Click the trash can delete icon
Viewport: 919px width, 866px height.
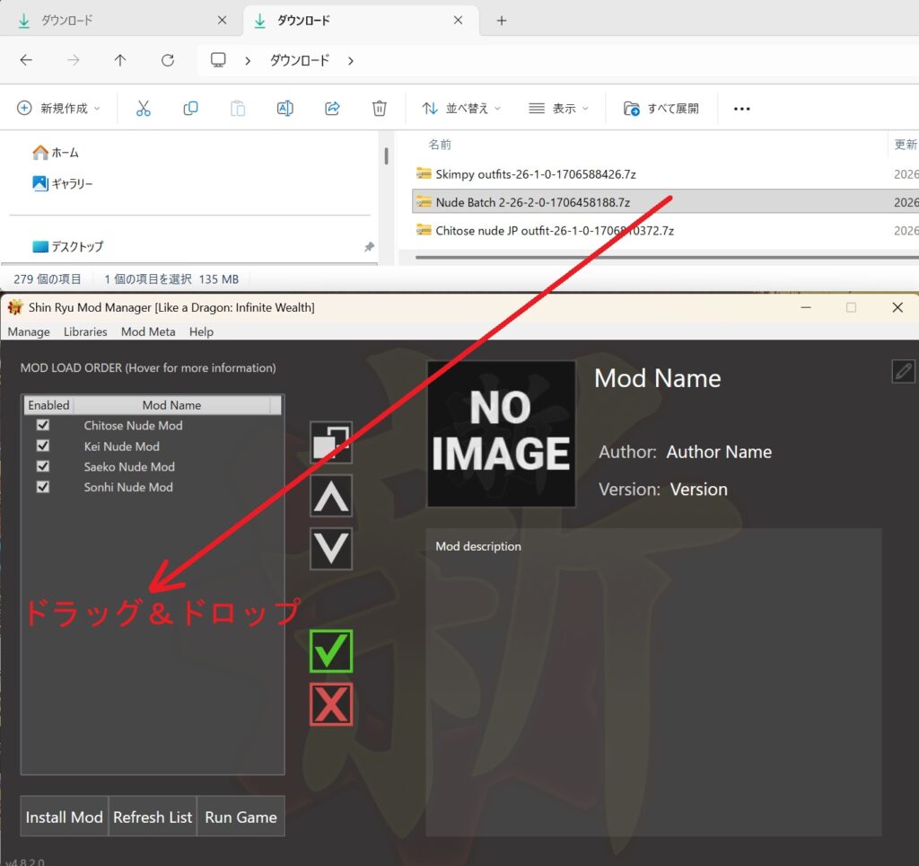[379, 109]
